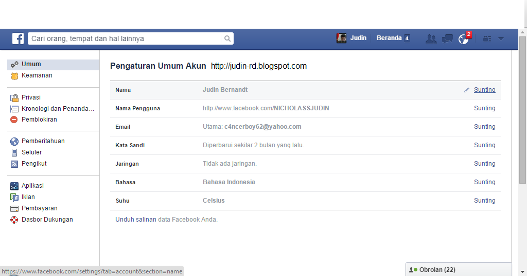The height and width of the screenshot is (276, 527).
Task: Click the pencil icon next to Nama
Action: coord(466,90)
